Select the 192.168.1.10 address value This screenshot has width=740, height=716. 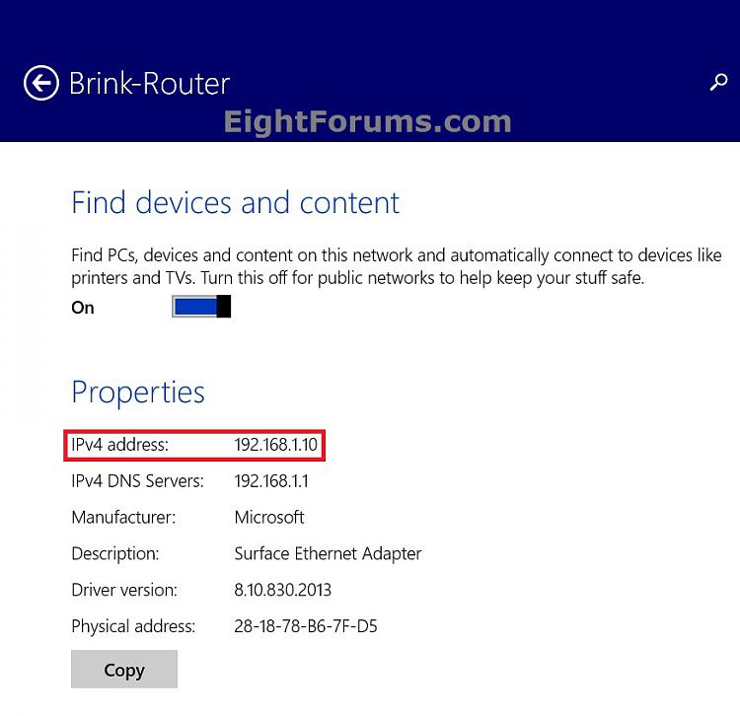(x=275, y=445)
